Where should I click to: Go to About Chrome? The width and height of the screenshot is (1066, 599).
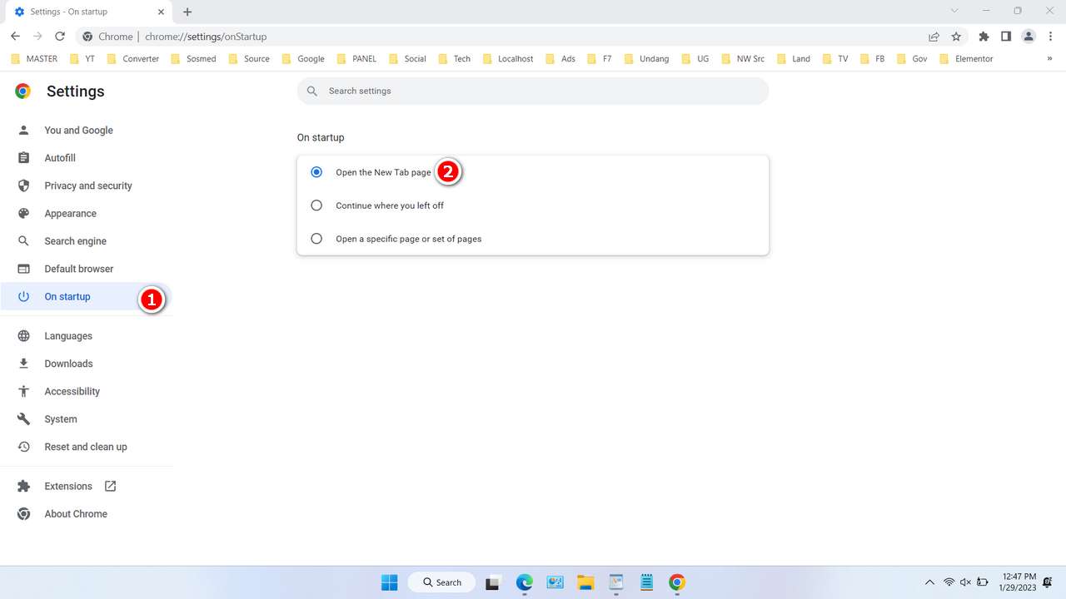click(76, 513)
